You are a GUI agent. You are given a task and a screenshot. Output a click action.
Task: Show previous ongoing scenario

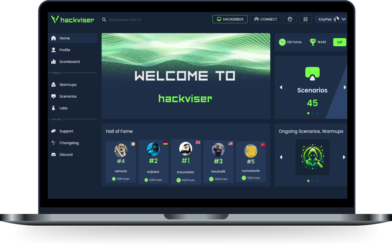[x=281, y=157]
